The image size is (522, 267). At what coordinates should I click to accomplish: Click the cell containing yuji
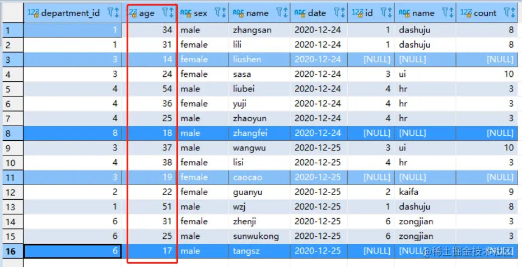pos(259,104)
